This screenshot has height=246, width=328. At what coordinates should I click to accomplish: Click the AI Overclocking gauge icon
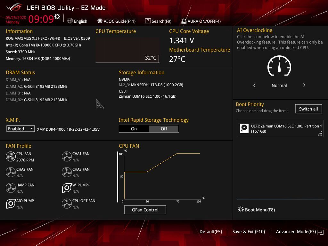279,66
